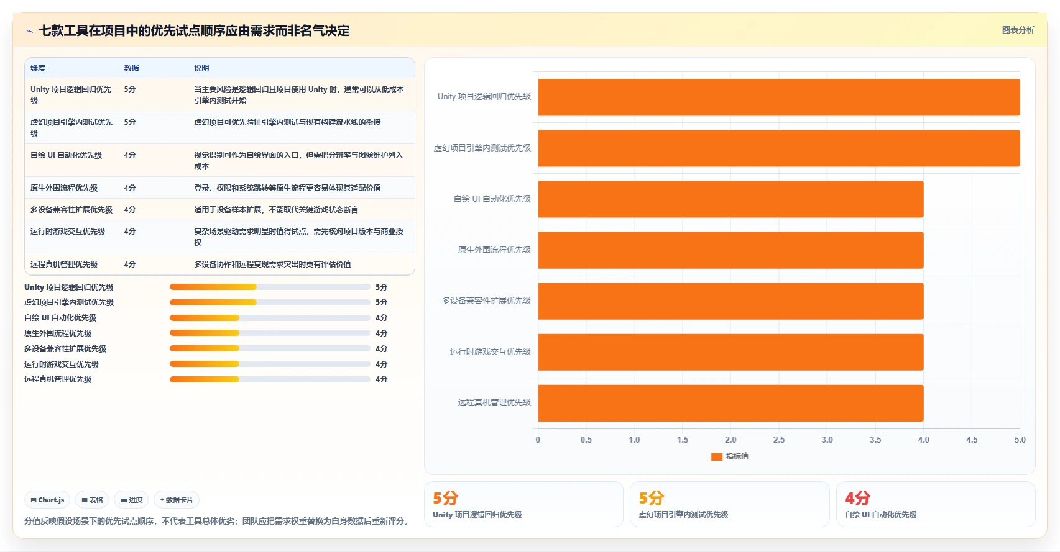Click the heading 七款工具在项目中的优先试点顺序
The image size is (1060, 552).
click(x=194, y=31)
